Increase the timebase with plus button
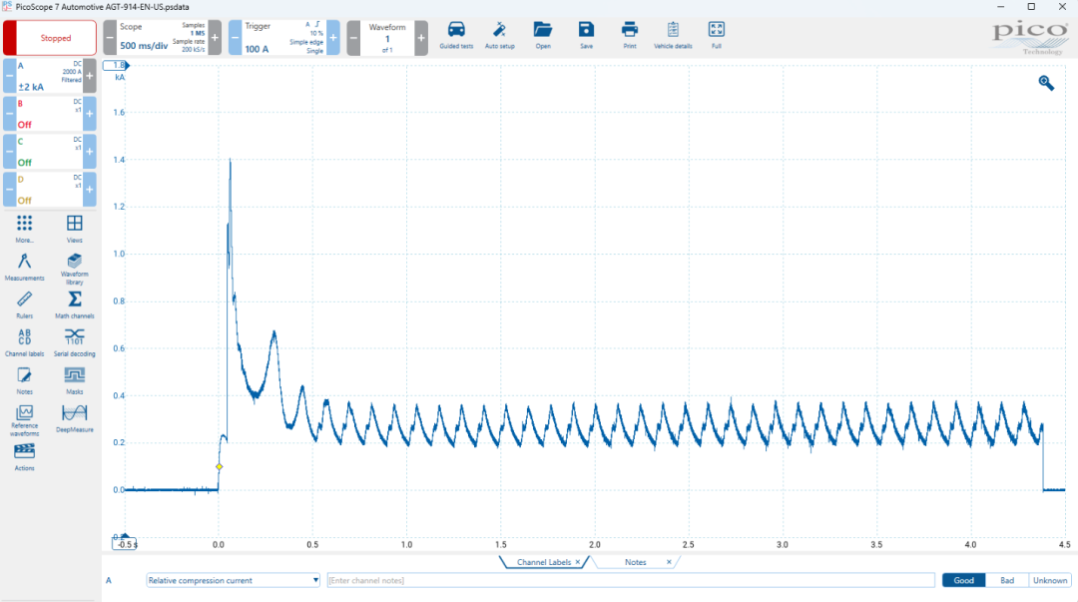 [x=215, y=38]
